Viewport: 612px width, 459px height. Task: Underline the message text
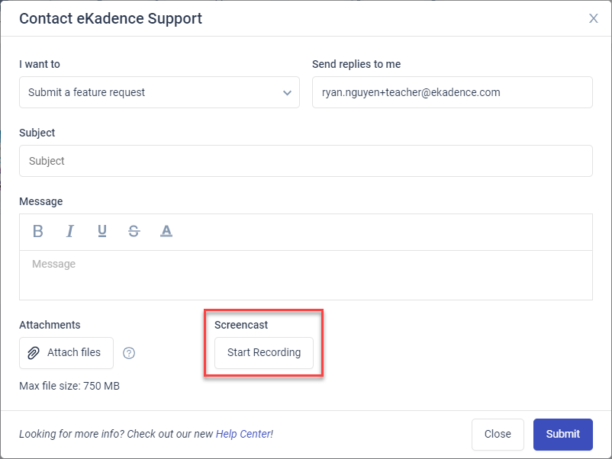tap(101, 231)
